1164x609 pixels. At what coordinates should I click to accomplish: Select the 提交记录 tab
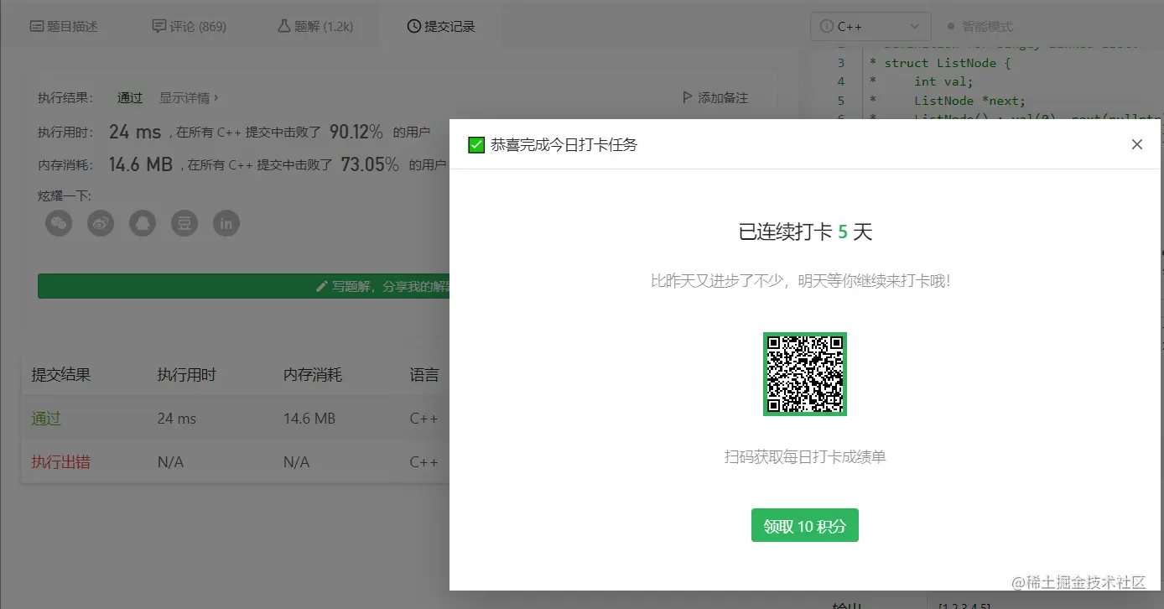441,27
